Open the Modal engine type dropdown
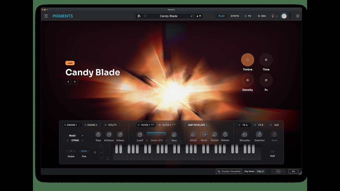 [76, 136]
